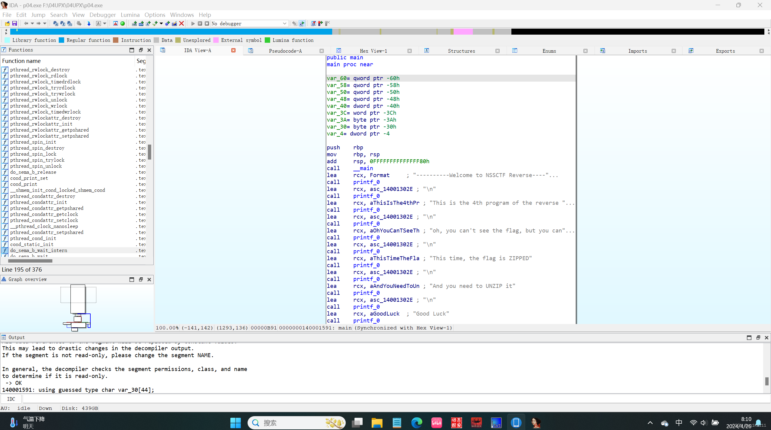Switch to the Exports tab
The height and width of the screenshot is (430, 771).
[x=725, y=51]
